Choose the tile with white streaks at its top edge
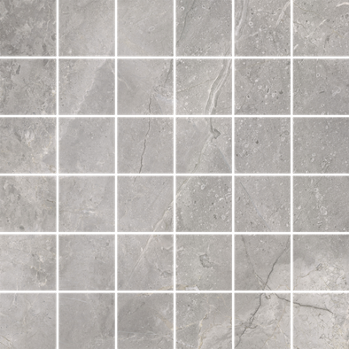349x349 pixels. [263, 27]
